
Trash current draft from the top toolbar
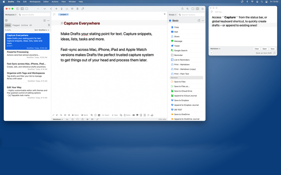click(77, 9)
